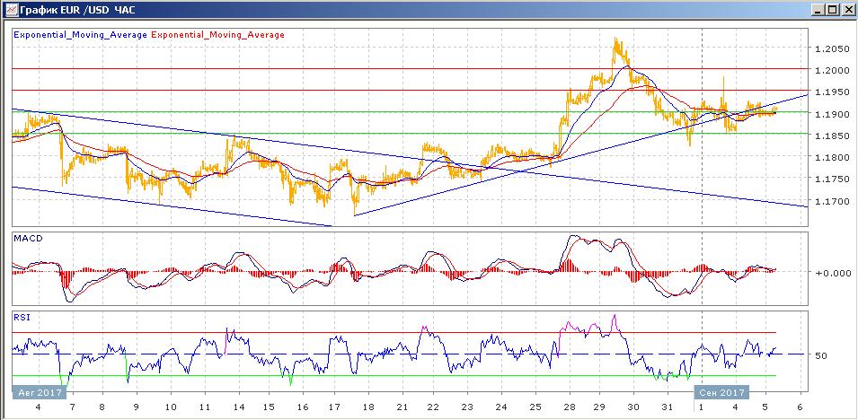Select the blue Exponential_Moving_Average legend label
This screenshot has height=420, width=858.
(x=81, y=35)
